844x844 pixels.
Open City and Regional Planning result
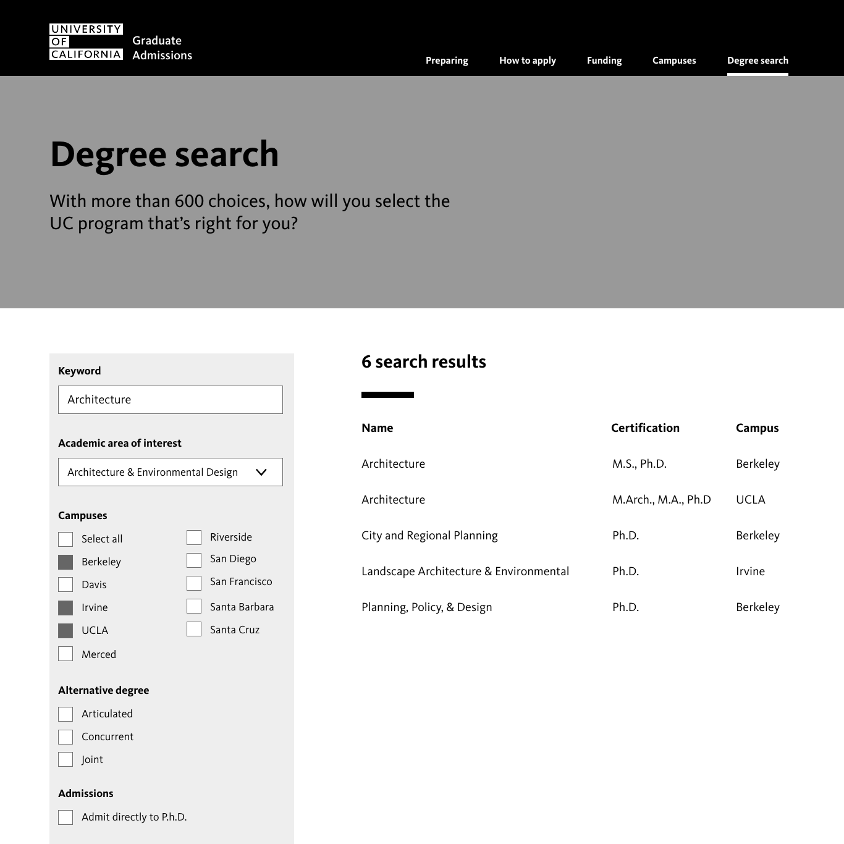coord(429,536)
